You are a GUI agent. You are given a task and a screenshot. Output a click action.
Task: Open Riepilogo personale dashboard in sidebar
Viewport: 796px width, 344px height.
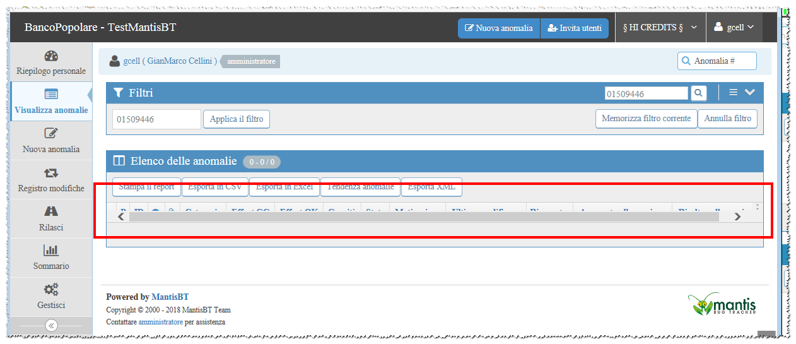point(51,62)
